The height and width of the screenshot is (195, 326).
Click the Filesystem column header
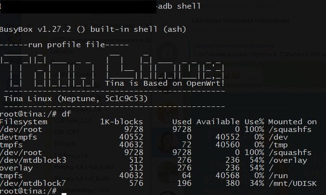tap(24, 122)
